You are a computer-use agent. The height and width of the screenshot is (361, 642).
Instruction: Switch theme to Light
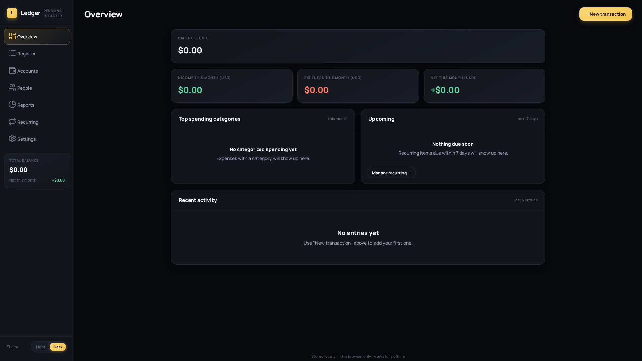[x=41, y=347]
